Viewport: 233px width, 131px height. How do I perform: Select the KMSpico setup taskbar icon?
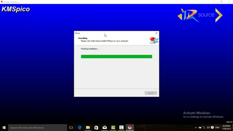point(130,127)
